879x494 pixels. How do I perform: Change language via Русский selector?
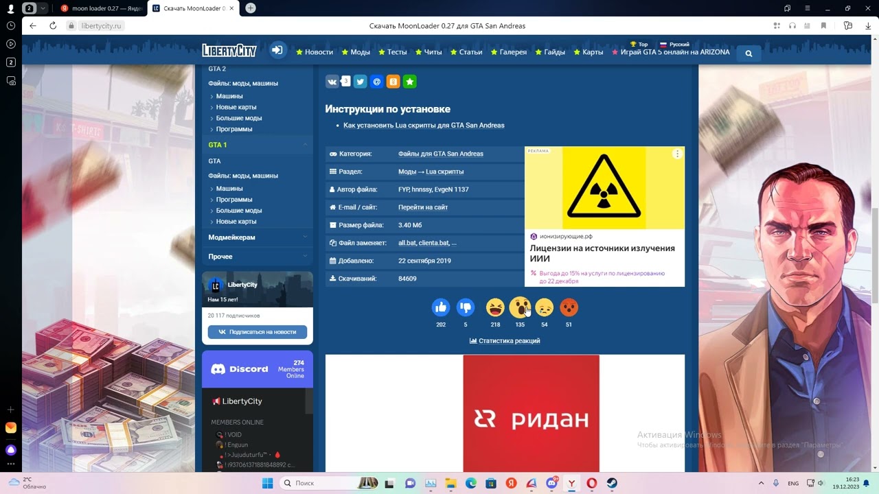coord(674,44)
